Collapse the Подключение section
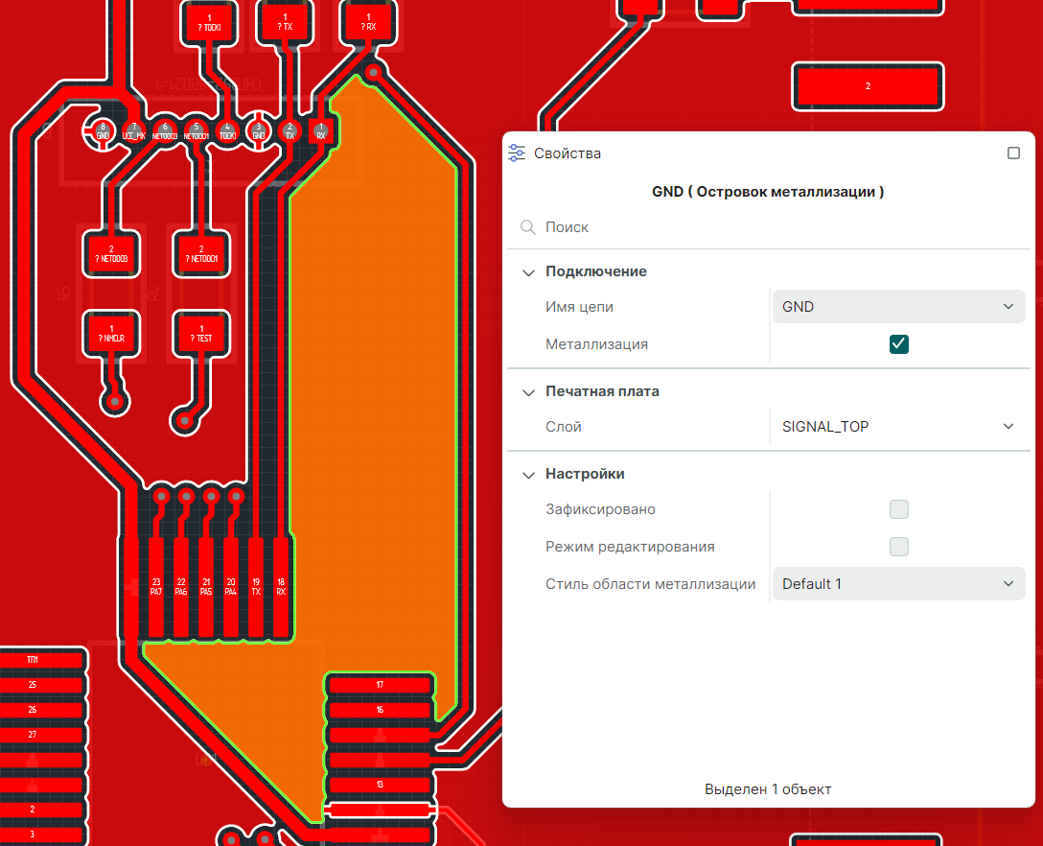This screenshot has width=1043, height=846. coord(528,272)
